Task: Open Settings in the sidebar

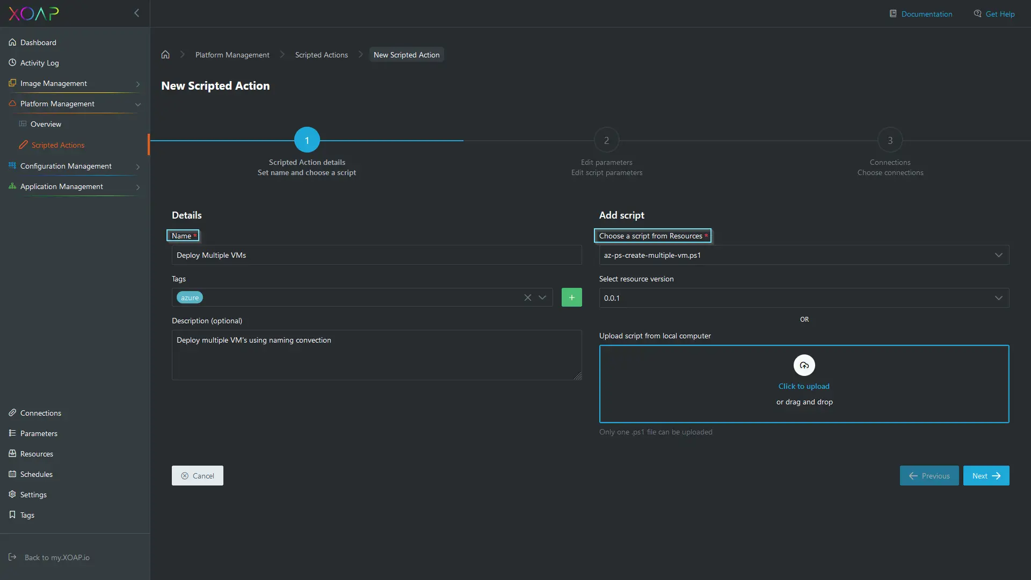Action: [x=33, y=495]
